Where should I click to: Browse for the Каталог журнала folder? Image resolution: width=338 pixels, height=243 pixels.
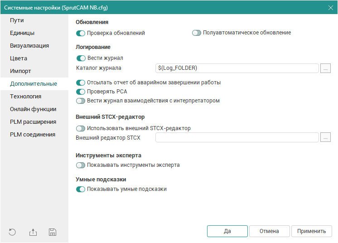tap(325, 68)
